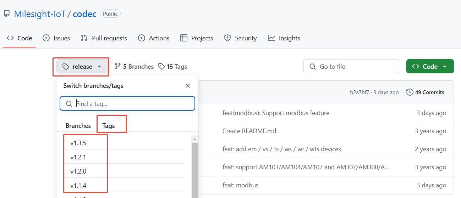
Task: Open the release branch/tag selector dropdown
Action: [82, 67]
